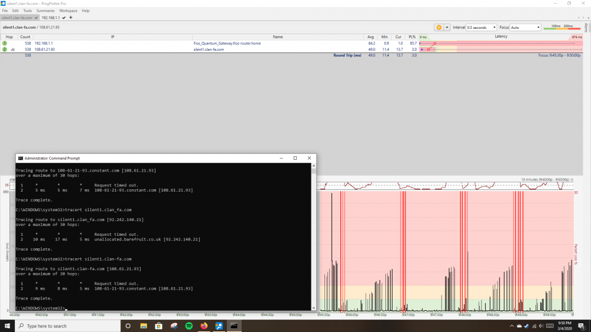Toggle the timeline graph icon for hop 2
Viewport: 591px width, 332px height.
pos(13,50)
